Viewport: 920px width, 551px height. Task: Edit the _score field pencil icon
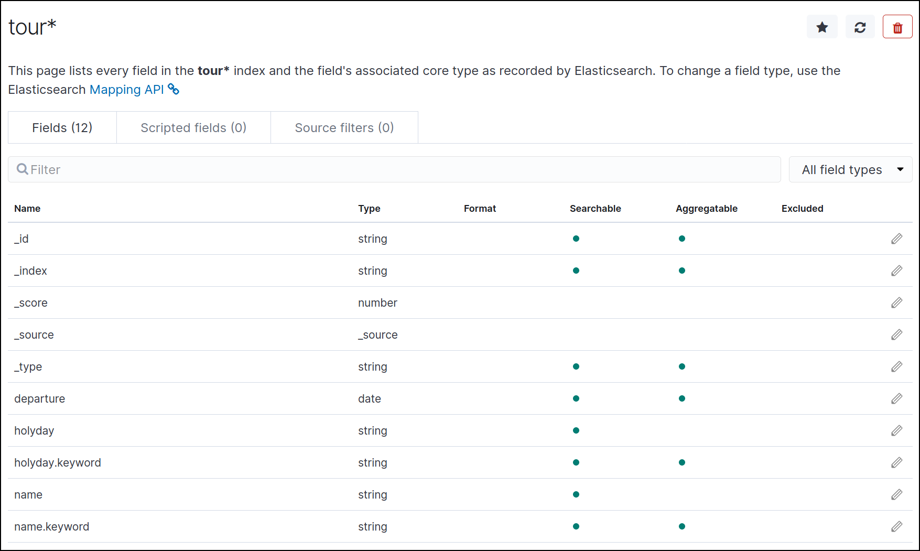coord(896,303)
